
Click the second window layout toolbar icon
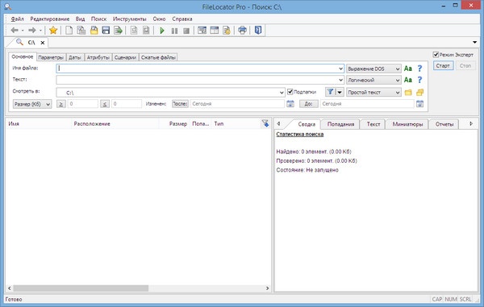(x=215, y=30)
